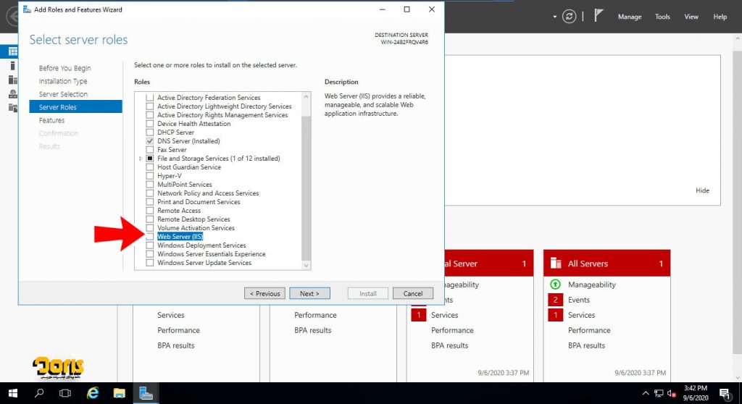Open the View menu
This screenshot has width=742, height=404.
691,17
